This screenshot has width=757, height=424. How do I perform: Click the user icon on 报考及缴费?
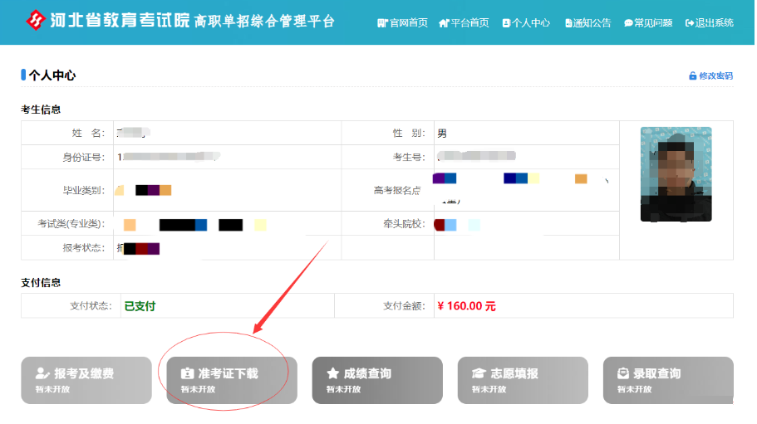[42, 373]
